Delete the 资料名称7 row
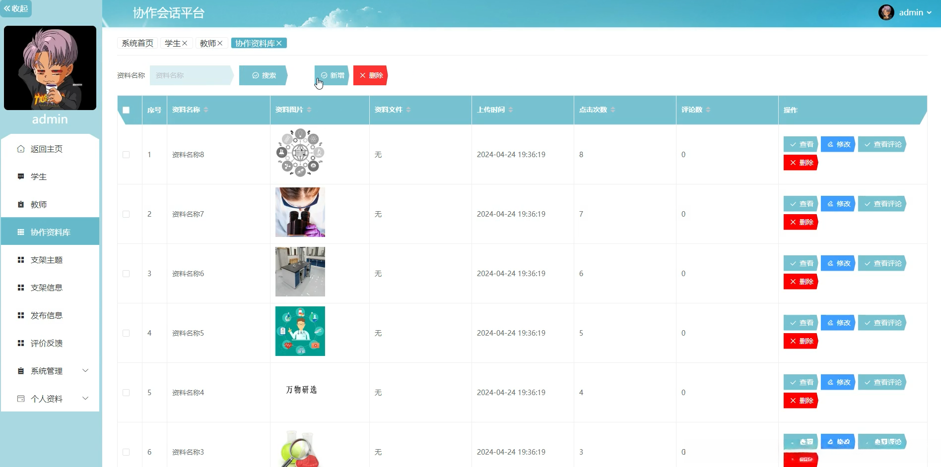This screenshot has height=467, width=941. point(801,222)
